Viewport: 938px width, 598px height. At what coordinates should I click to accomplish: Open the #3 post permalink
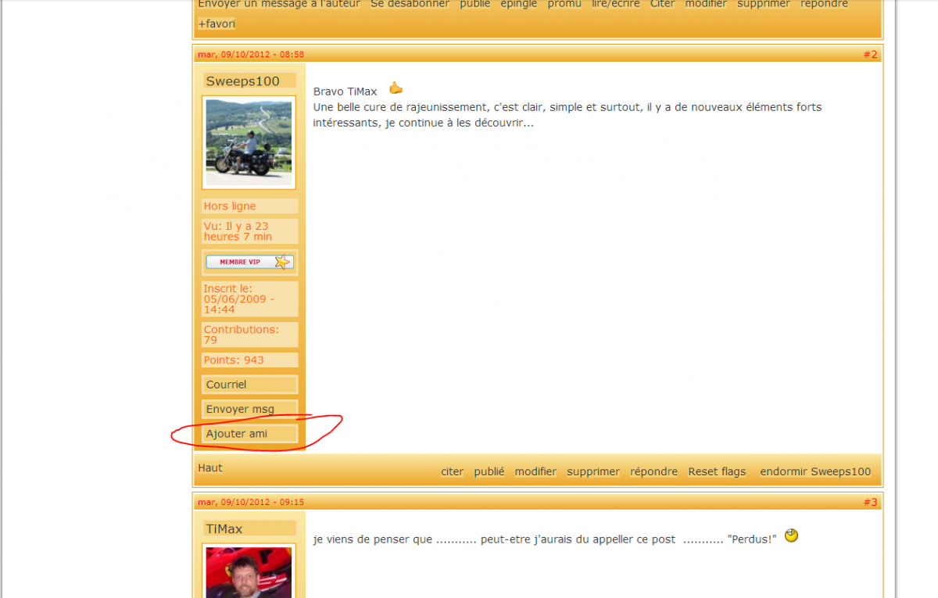[x=870, y=502]
